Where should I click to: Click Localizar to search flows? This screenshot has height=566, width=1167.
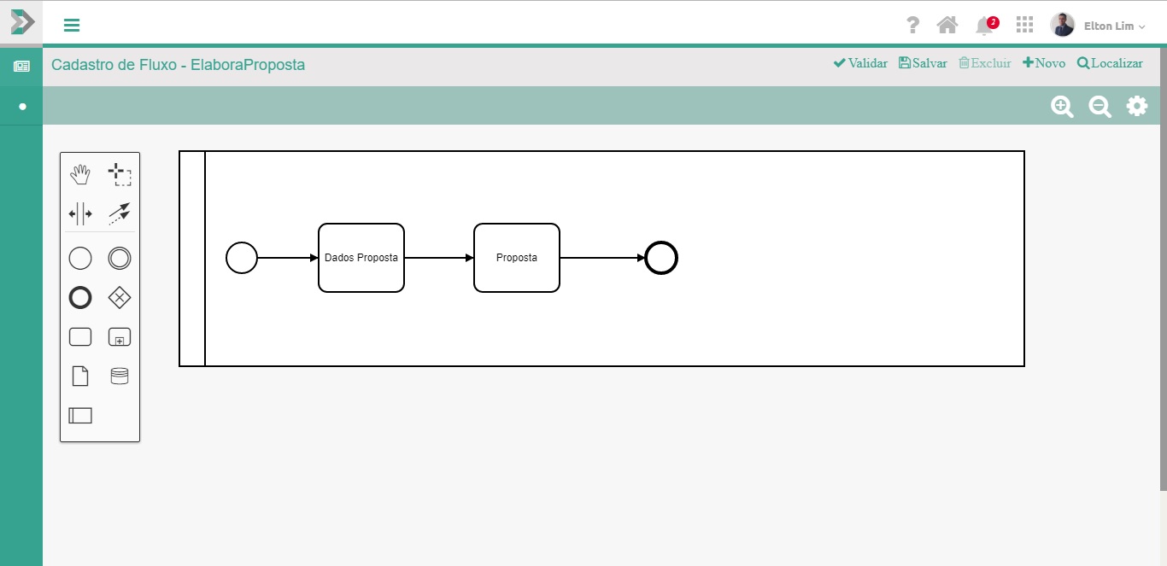(x=1110, y=63)
